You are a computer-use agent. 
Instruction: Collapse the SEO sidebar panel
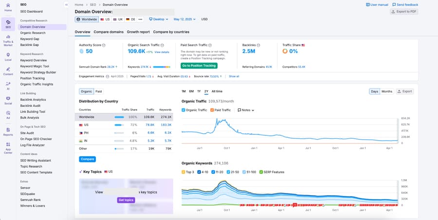(x=66, y=5)
